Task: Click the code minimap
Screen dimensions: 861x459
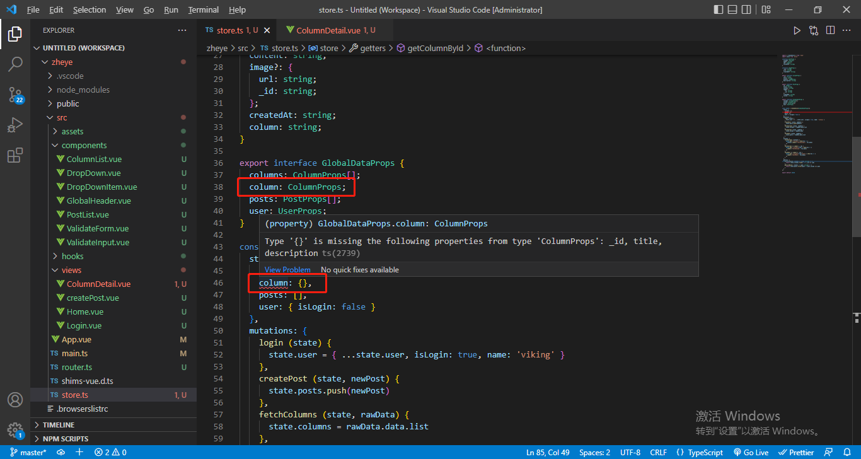Action: point(816,113)
